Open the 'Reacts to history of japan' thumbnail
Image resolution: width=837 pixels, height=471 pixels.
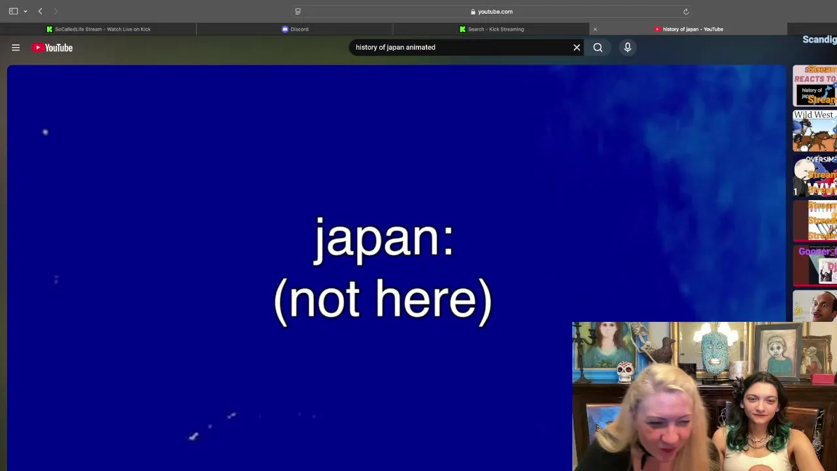coord(815,86)
